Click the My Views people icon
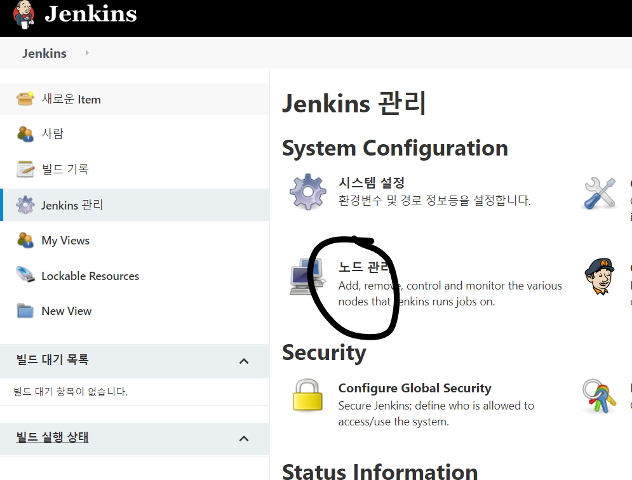The width and height of the screenshot is (632, 480). tap(25, 240)
